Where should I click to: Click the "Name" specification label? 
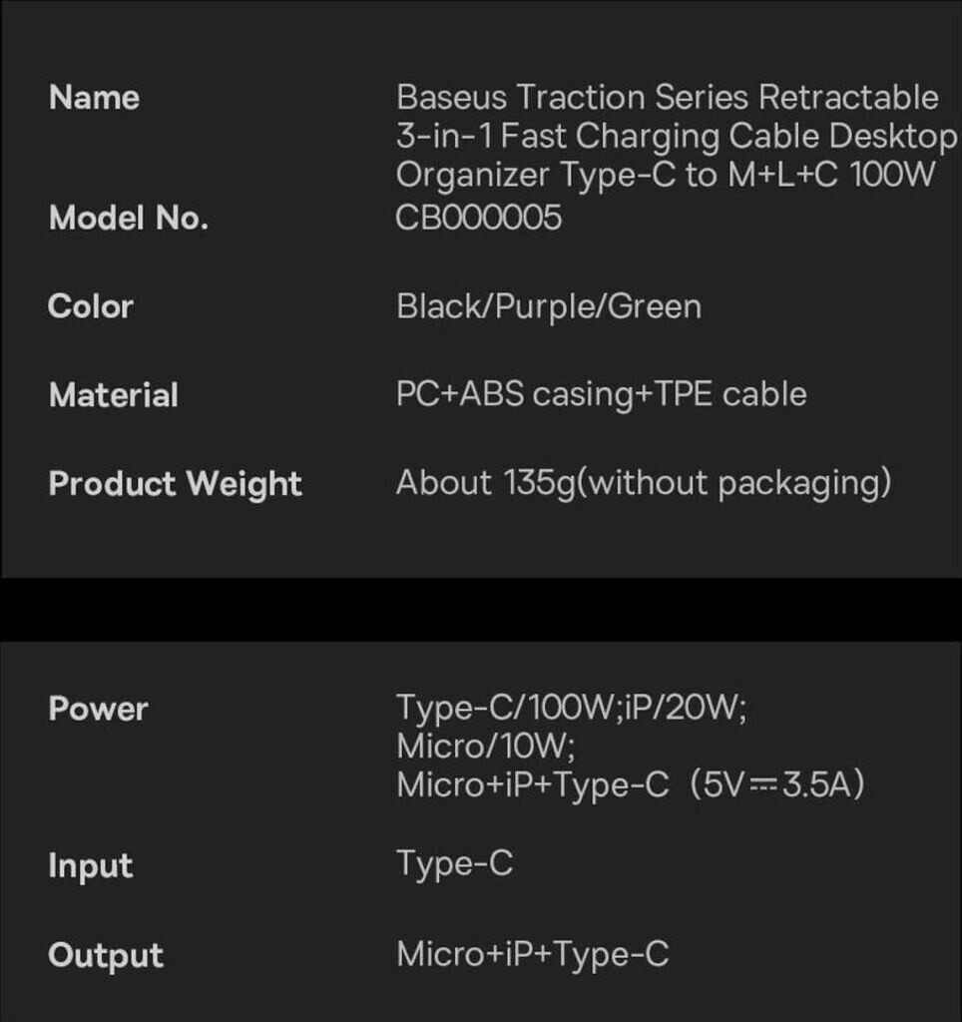tap(94, 98)
